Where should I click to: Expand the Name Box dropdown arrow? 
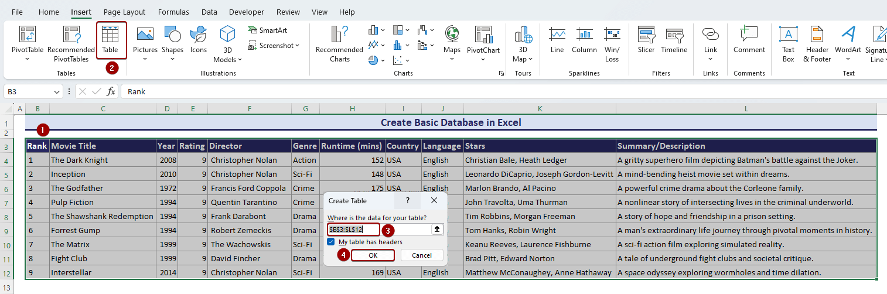[57, 92]
